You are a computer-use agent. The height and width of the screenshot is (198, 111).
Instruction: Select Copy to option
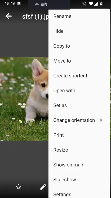coord(79,46)
